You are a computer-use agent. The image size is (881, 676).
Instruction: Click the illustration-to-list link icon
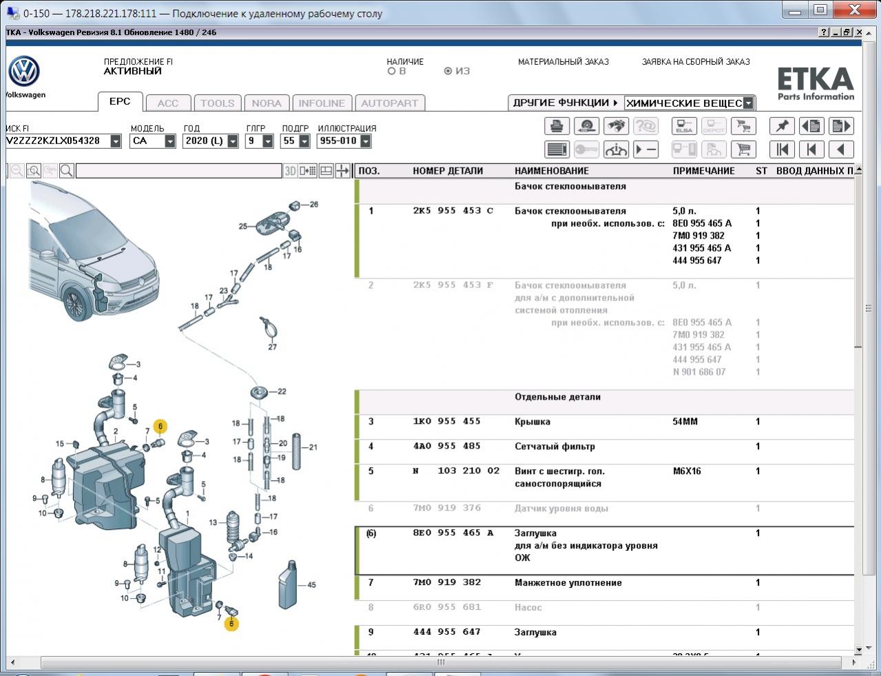[x=308, y=171]
